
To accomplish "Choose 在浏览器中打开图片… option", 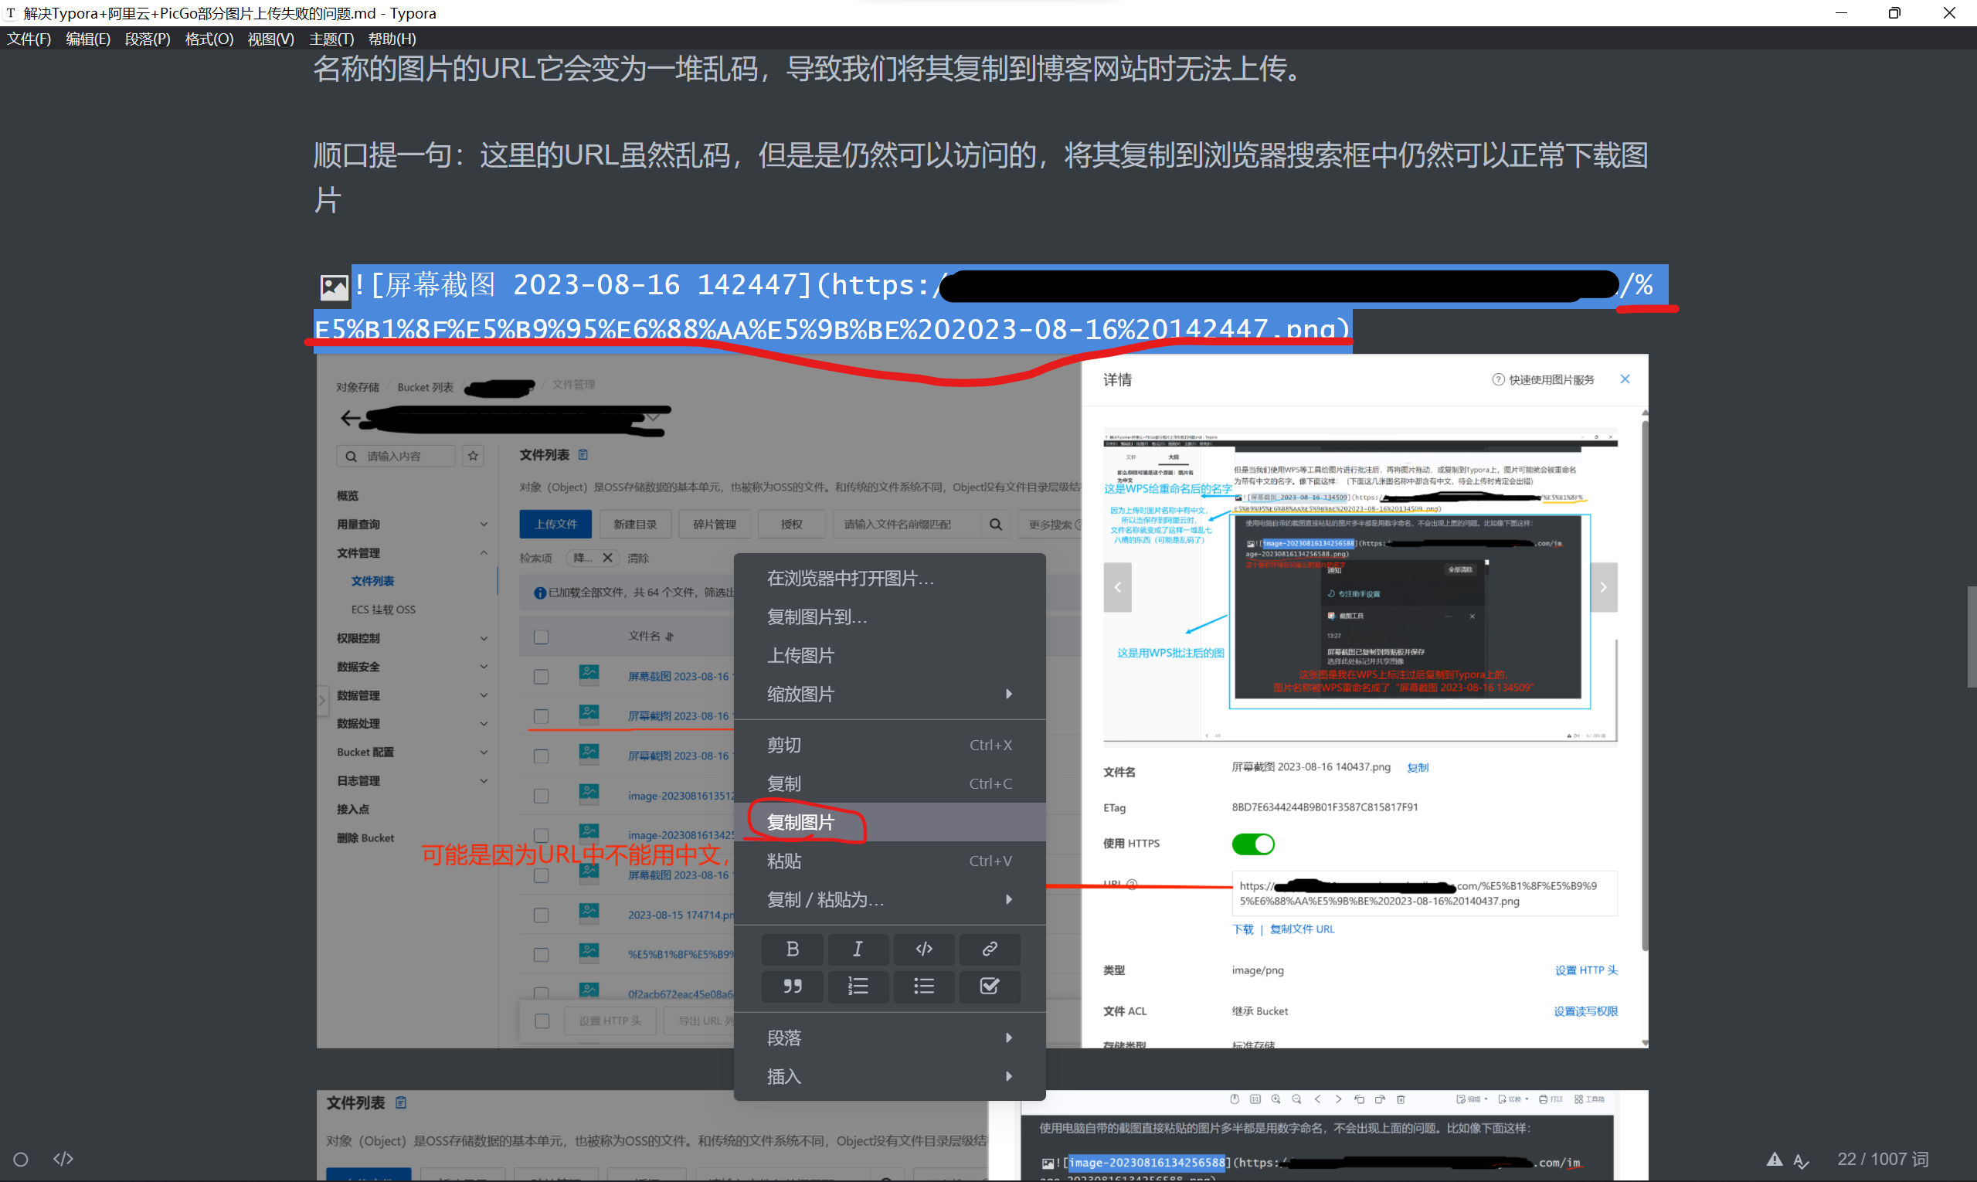I will [850, 579].
